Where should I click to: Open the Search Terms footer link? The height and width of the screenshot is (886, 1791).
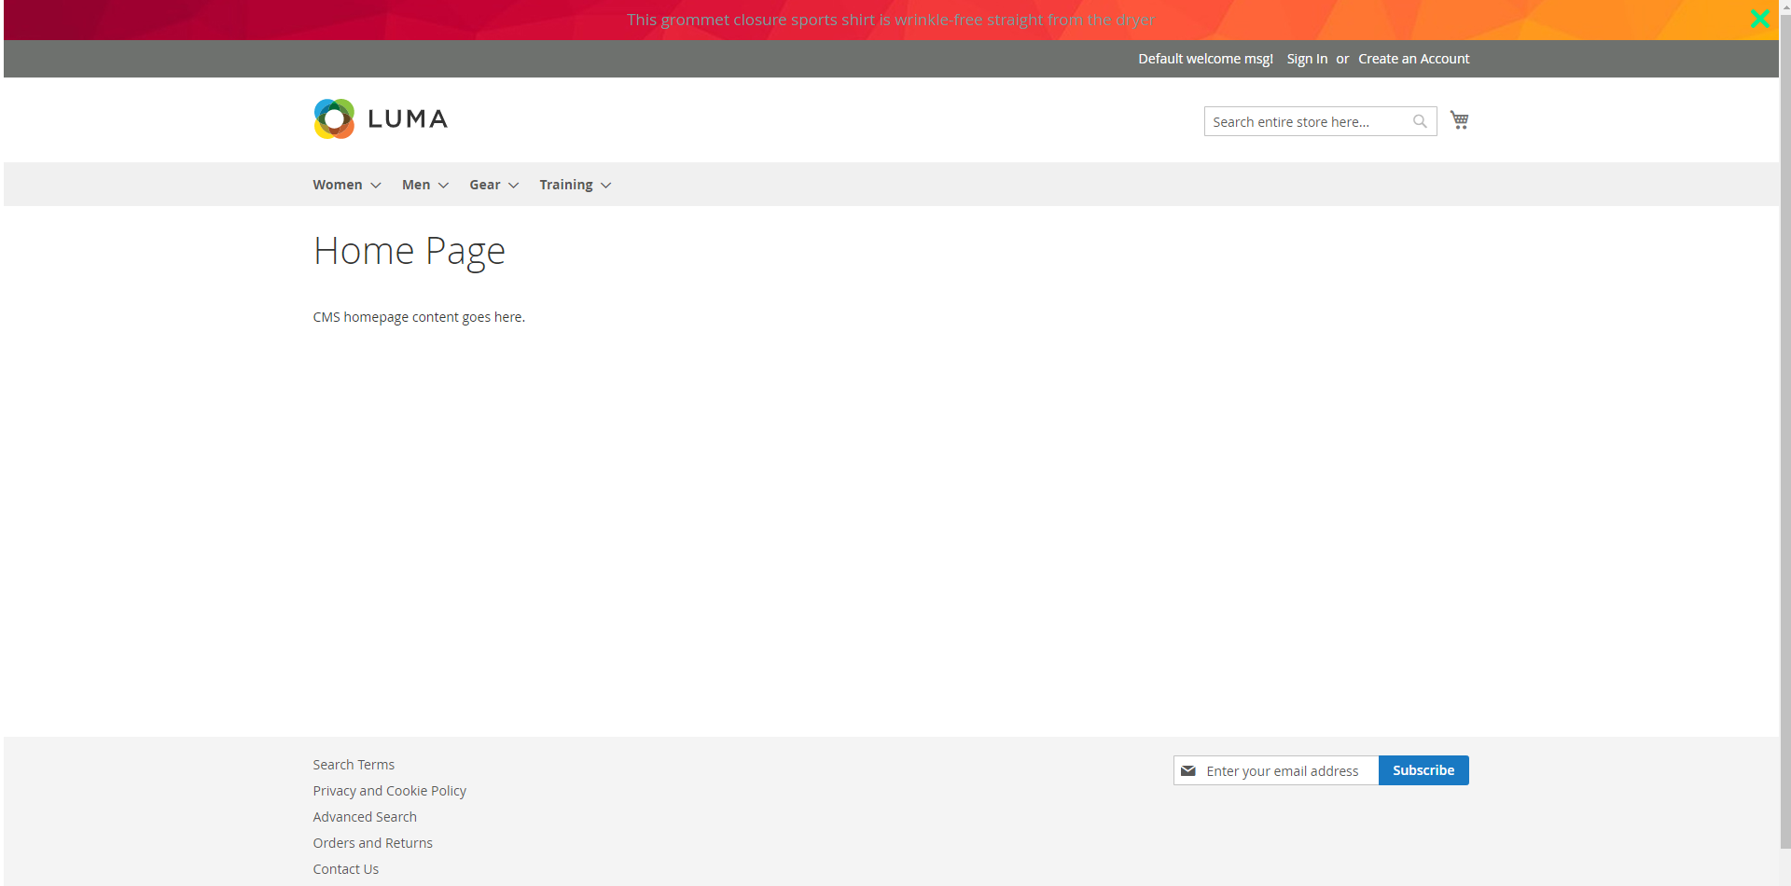point(354,765)
